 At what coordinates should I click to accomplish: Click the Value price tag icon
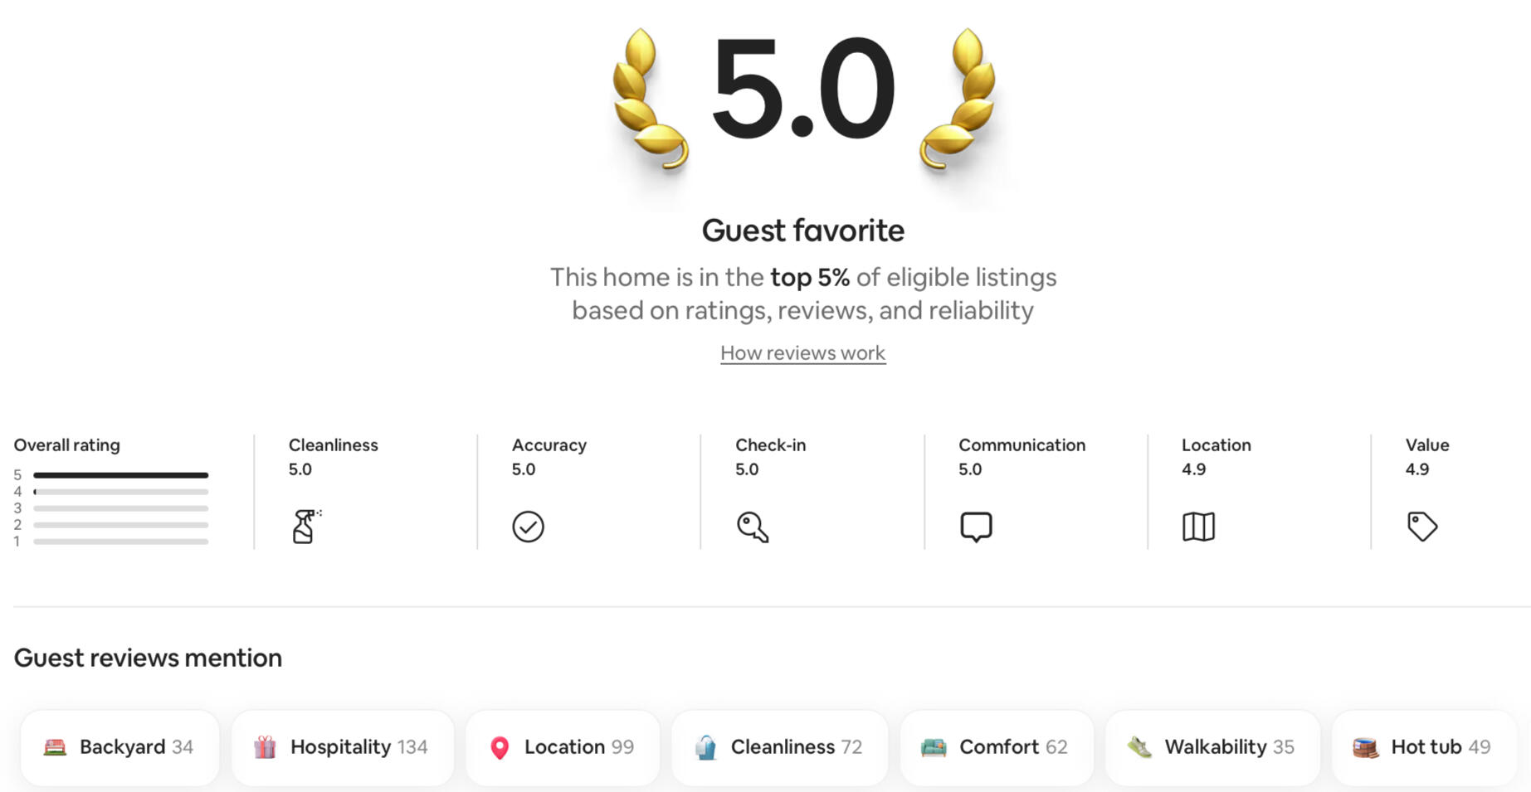(x=1421, y=527)
